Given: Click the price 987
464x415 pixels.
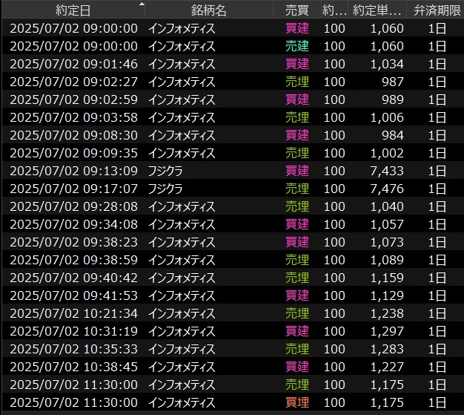Looking at the screenshot, I should [393, 82].
